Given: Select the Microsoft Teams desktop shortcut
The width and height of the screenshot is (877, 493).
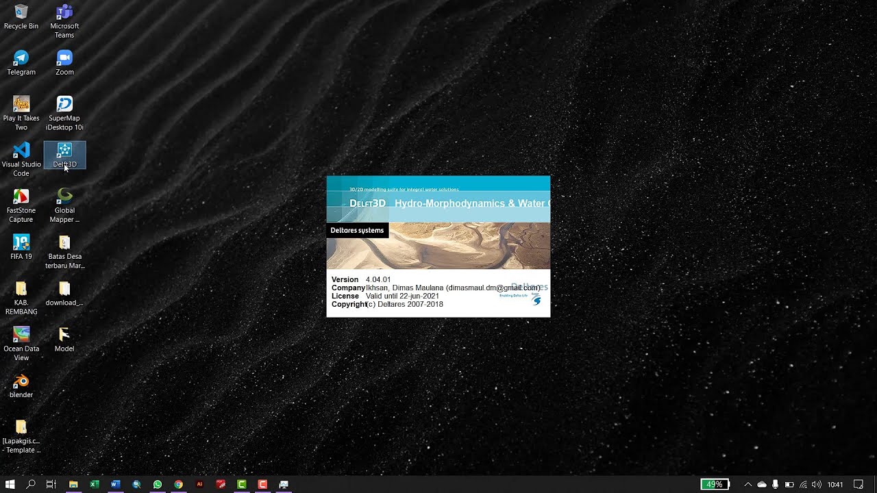Looking at the screenshot, I should click(x=64, y=21).
